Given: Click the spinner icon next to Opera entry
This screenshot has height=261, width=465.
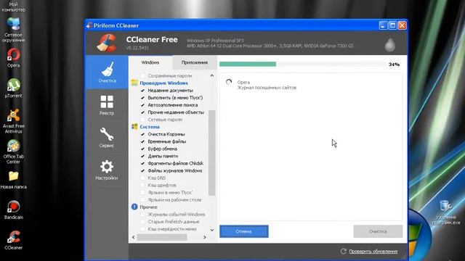Looking at the screenshot, I should pyautogui.click(x=229, y=82).
